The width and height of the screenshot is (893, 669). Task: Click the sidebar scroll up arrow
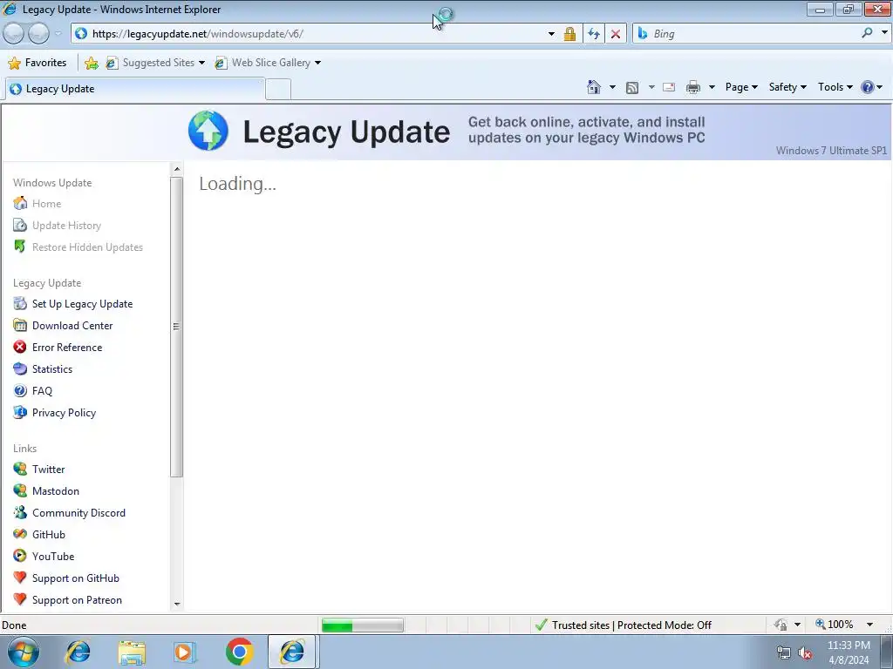176,169
